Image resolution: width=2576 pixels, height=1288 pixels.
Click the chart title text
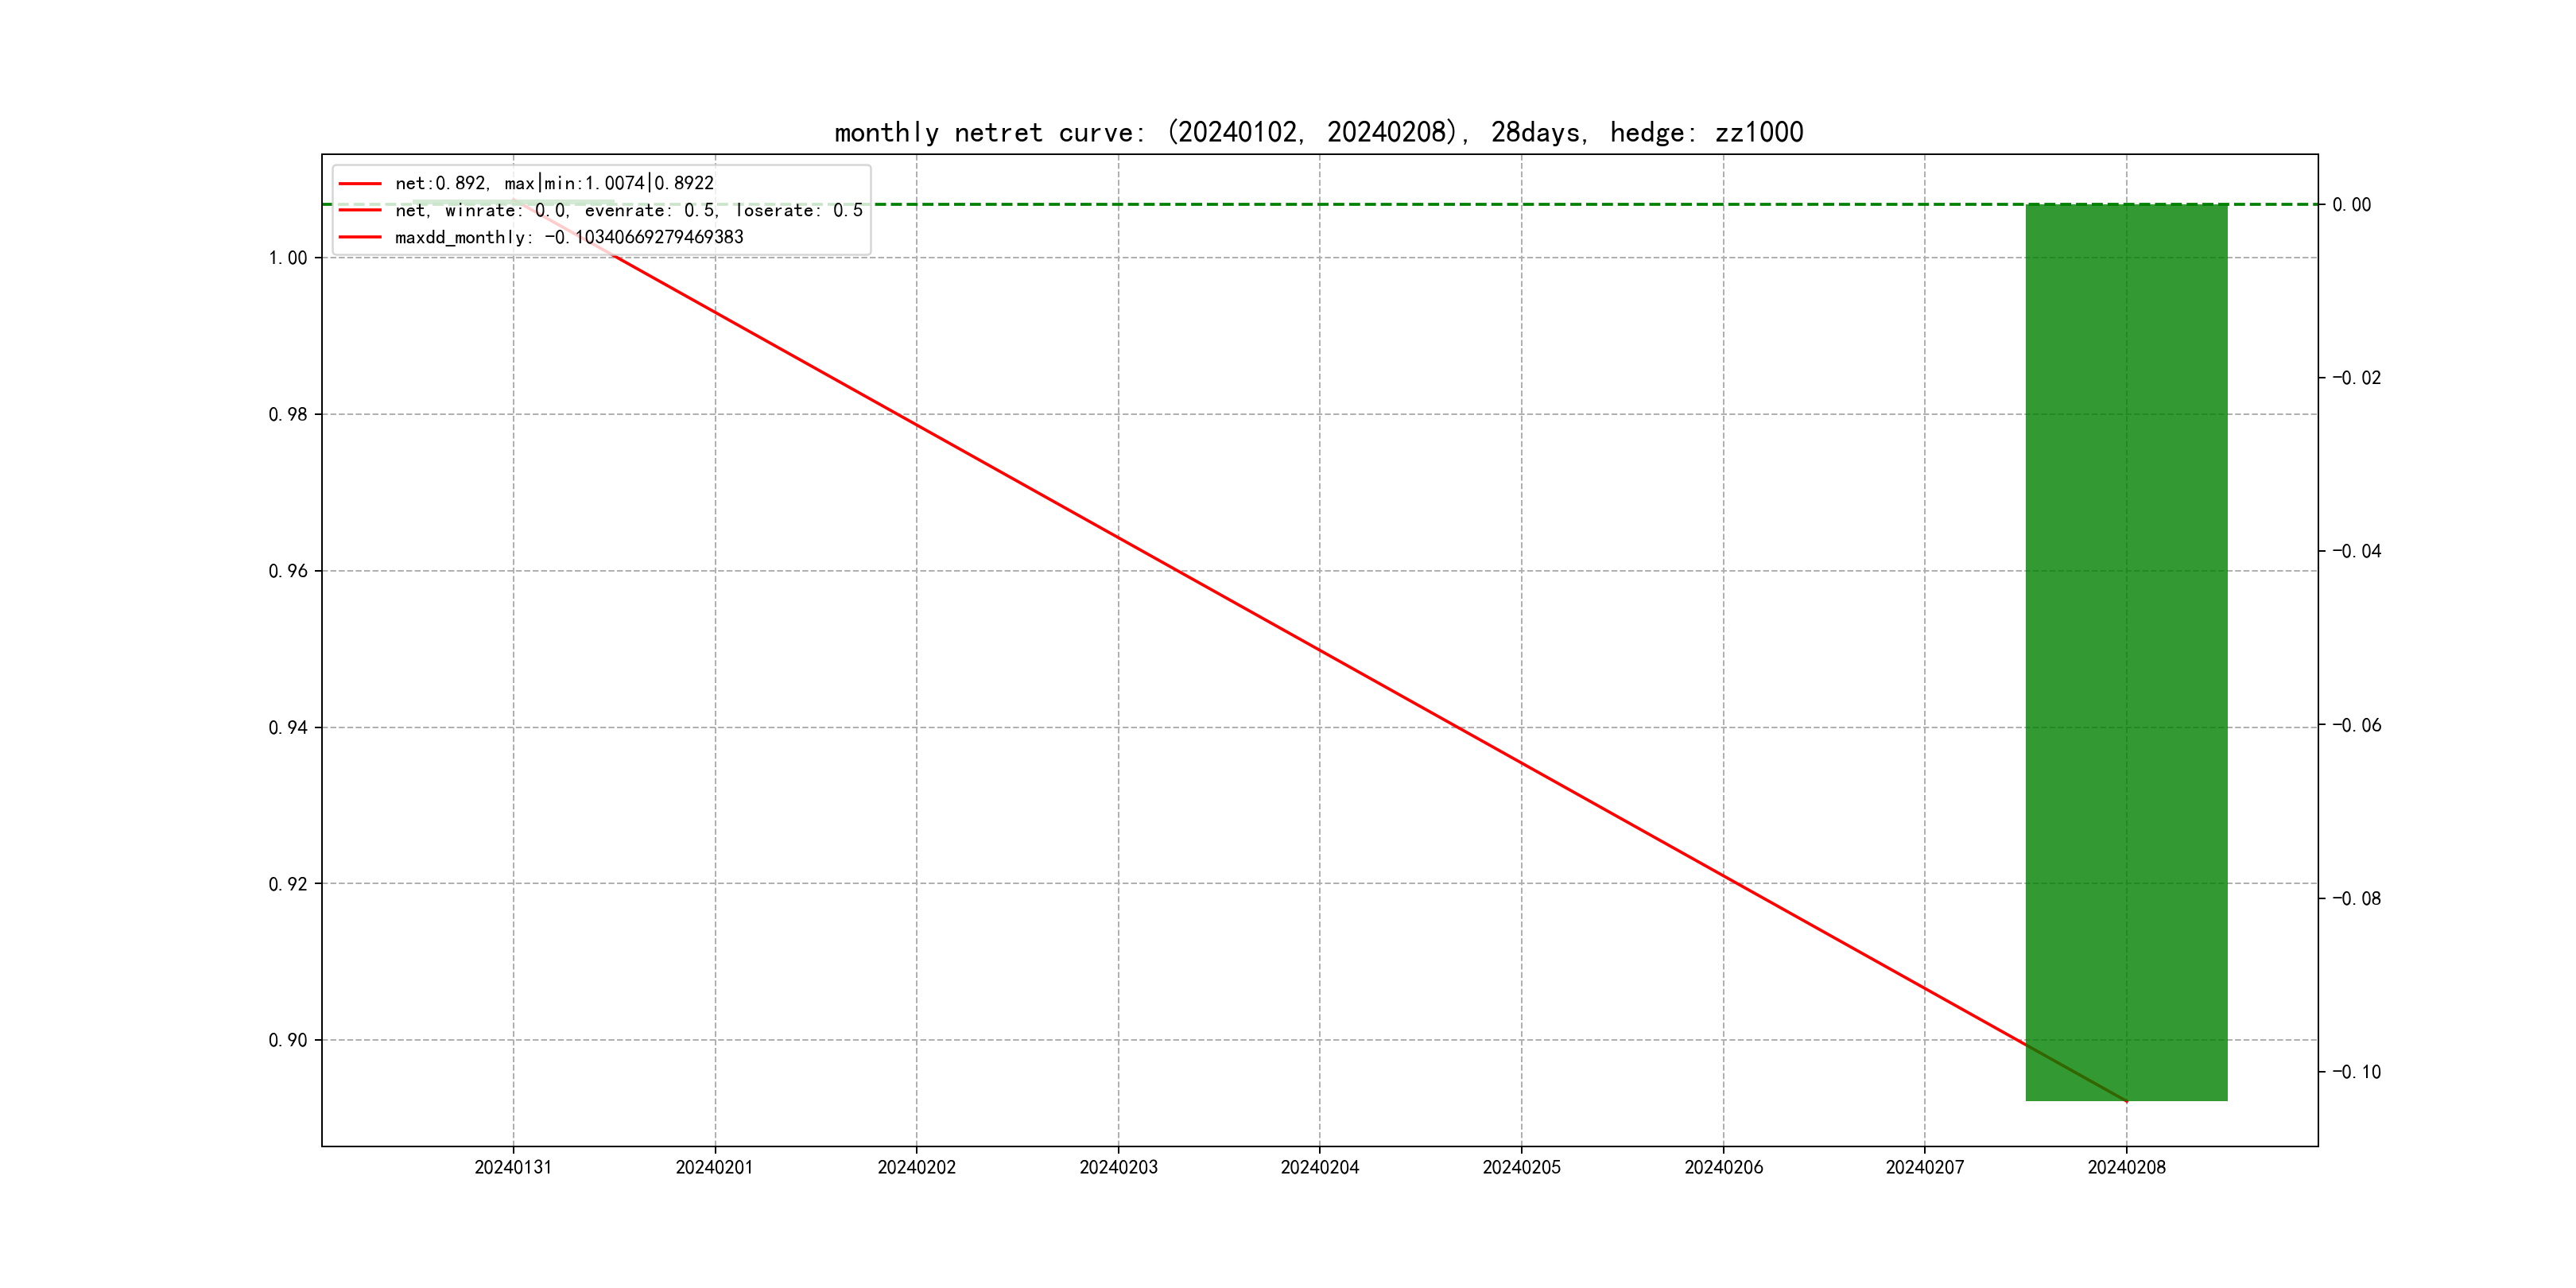(1318, 132)
